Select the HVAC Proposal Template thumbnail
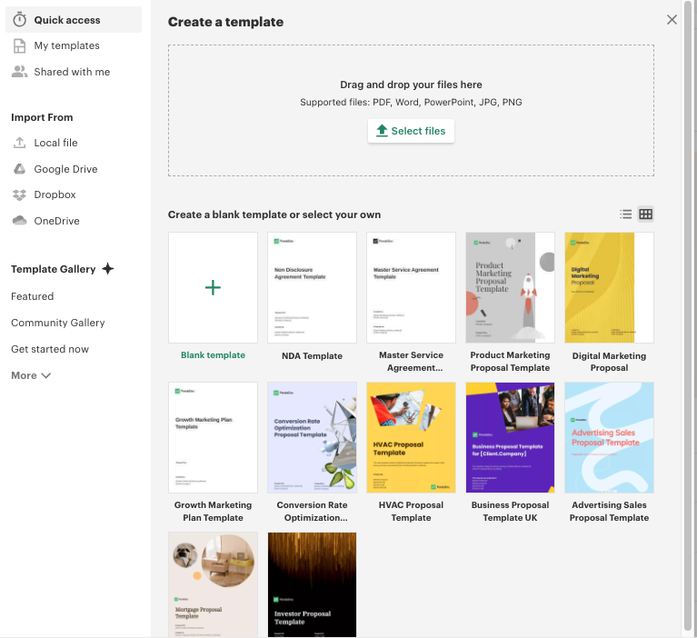This screenshot has height=638, width=697. [x=411, y=437]
